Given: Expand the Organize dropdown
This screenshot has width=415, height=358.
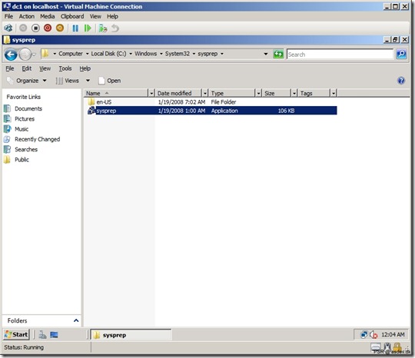Looking at the screenshot, I should (x=45, y=81).
